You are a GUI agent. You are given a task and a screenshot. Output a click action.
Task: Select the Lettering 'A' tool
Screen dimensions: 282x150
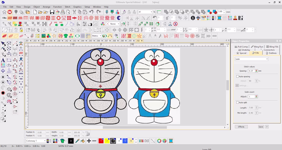(x=3, y=60)
